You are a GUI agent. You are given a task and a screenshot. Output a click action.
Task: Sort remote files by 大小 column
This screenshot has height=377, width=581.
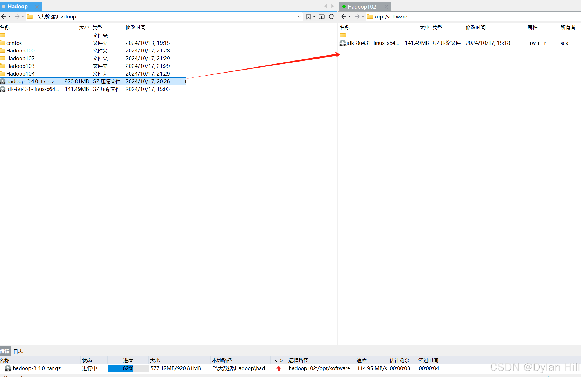tap(424, 27)
